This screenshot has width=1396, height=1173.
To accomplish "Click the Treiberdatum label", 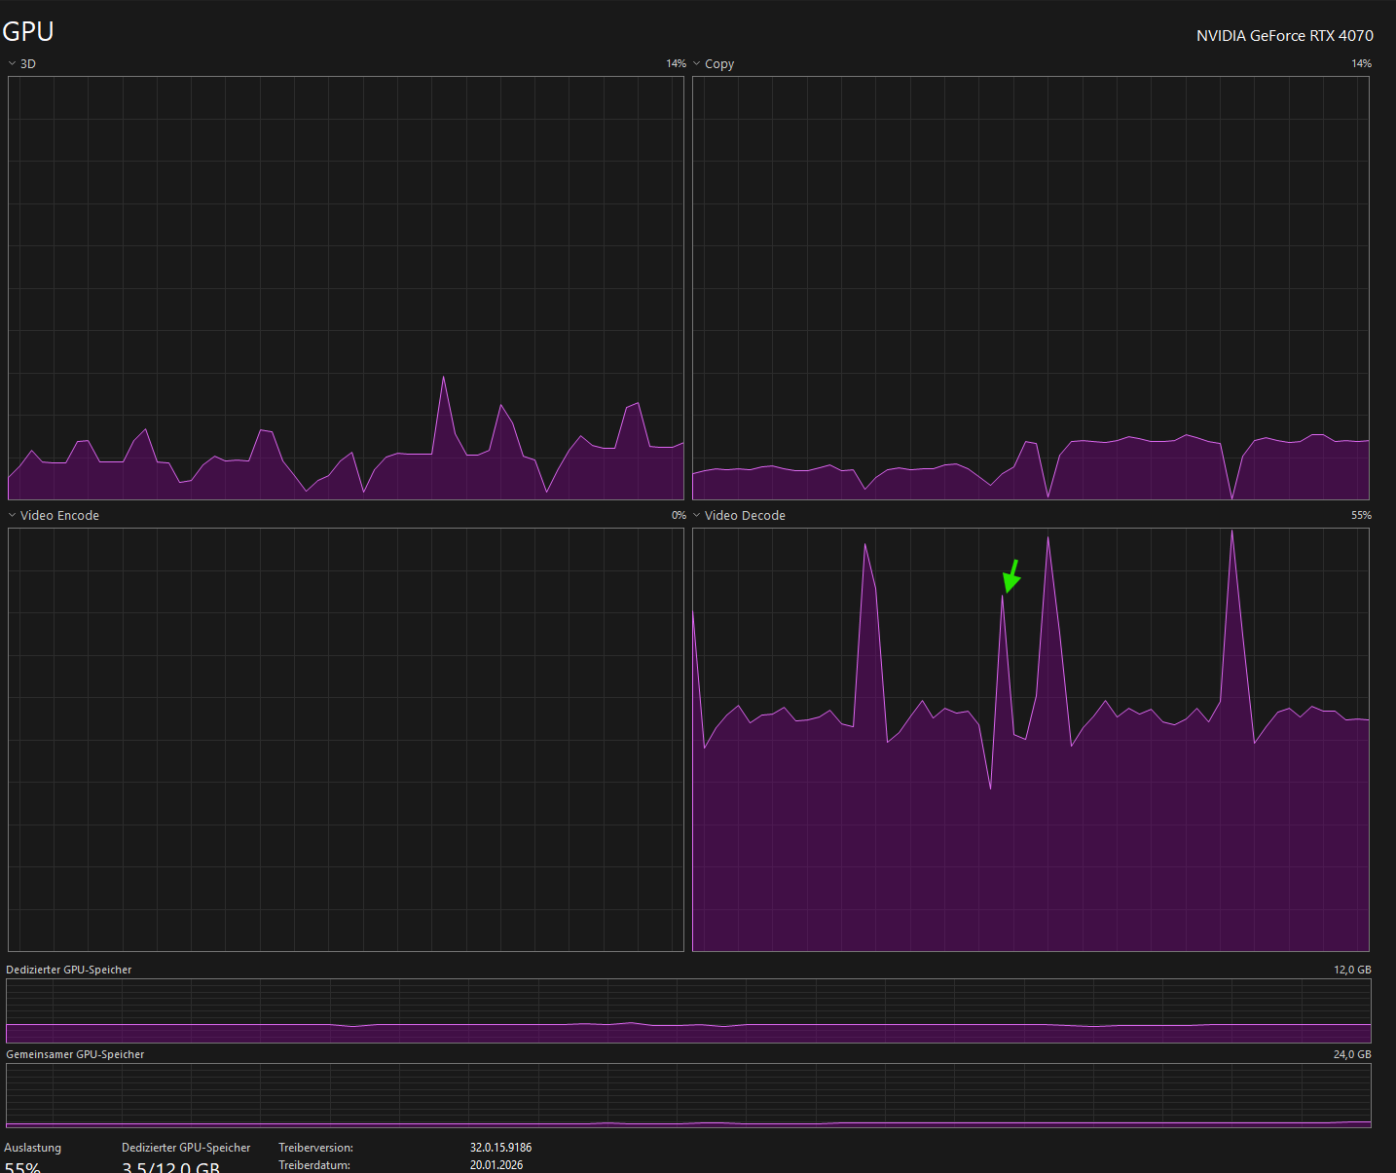I will 313,1165.
